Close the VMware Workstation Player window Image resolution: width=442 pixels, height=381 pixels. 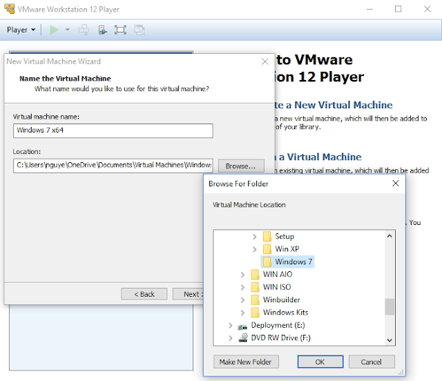click(427, 9)
